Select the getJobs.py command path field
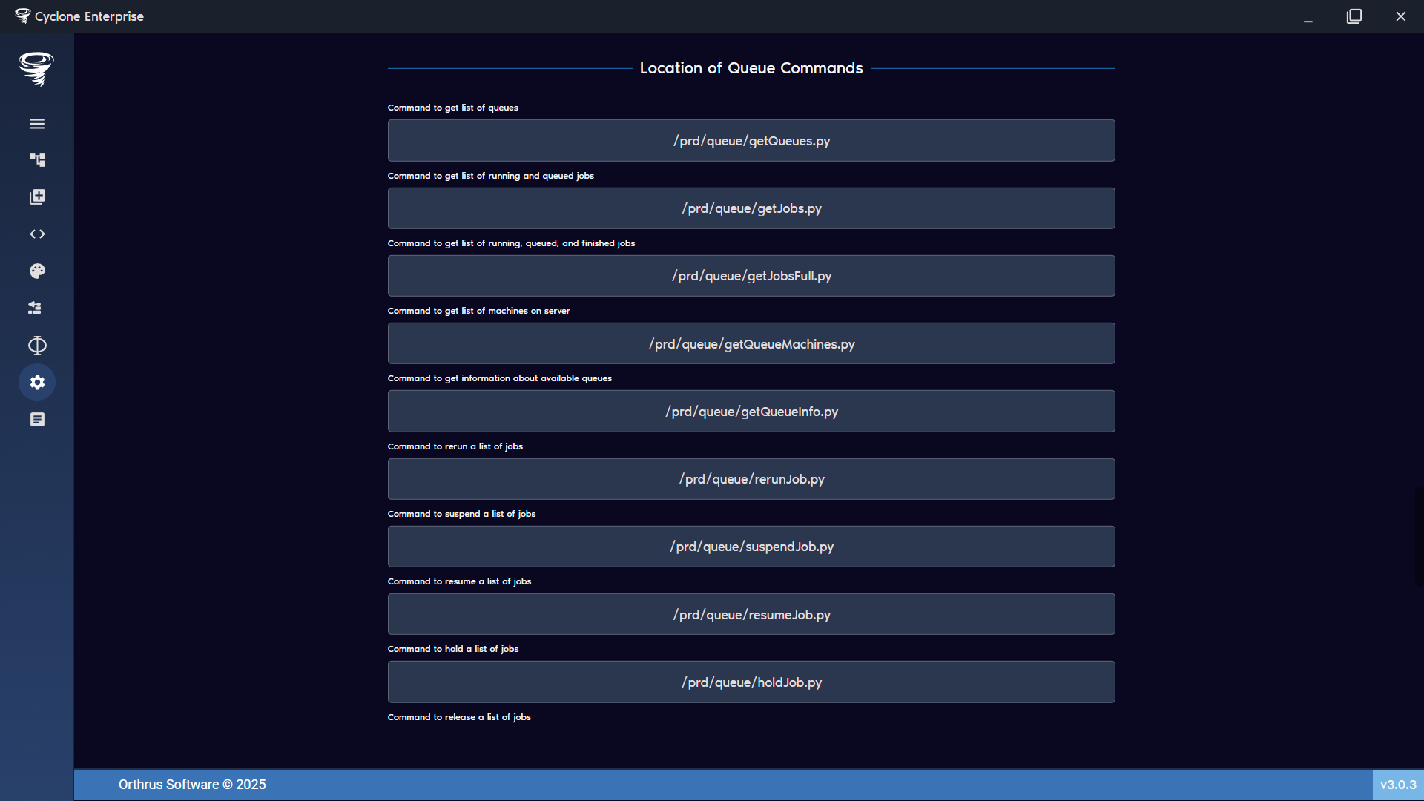This screenshot has height=801, width=1424. click(x=751, y=208)
